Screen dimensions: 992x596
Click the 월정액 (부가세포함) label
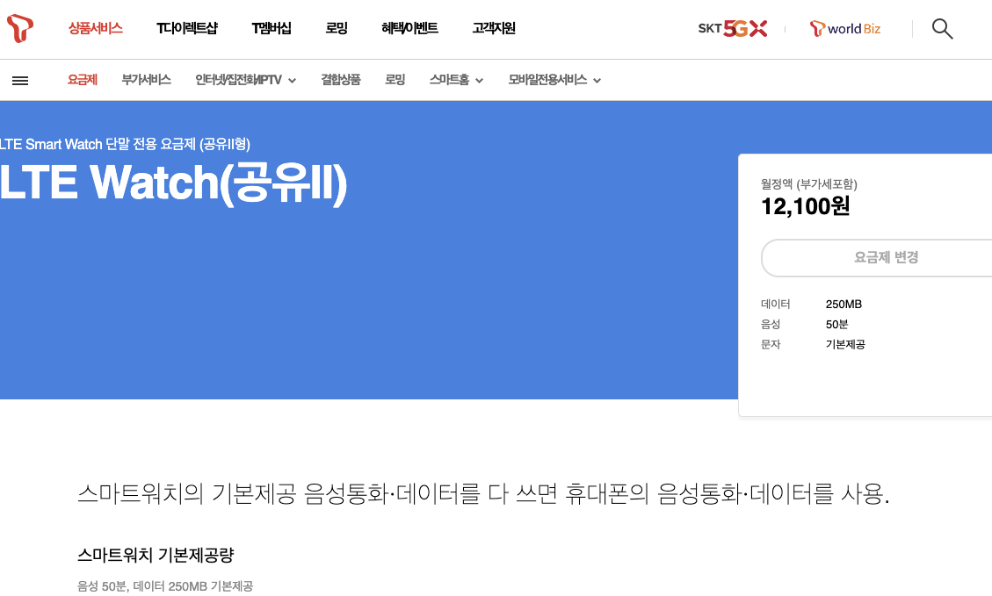click(x=808, y=184)
